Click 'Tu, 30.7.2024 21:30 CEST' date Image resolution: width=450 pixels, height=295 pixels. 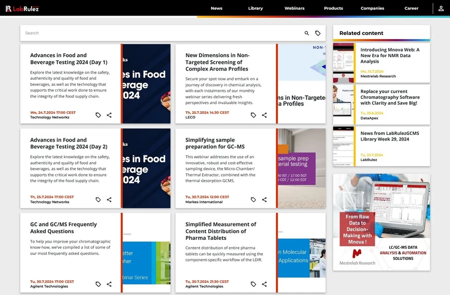pyautogui.click(x=207, y=282)
